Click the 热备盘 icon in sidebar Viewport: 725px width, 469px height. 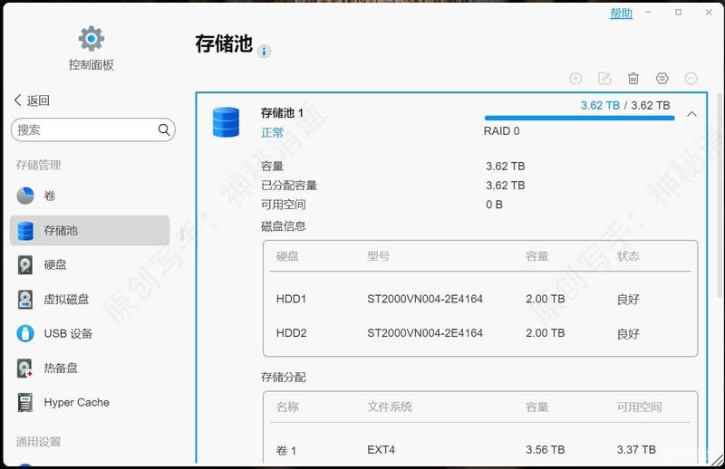click(x=25, y=368)
